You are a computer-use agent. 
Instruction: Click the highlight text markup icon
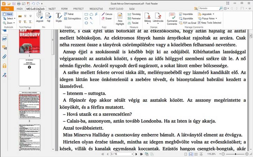pos(20,16)
